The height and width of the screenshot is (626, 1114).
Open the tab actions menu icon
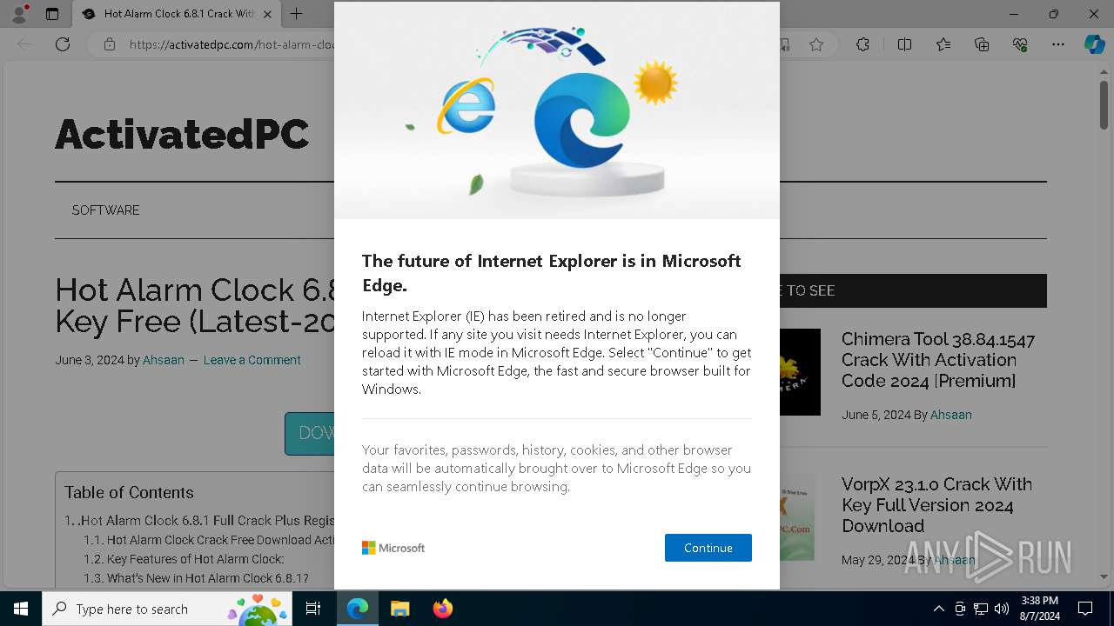[x=52, y=14]
